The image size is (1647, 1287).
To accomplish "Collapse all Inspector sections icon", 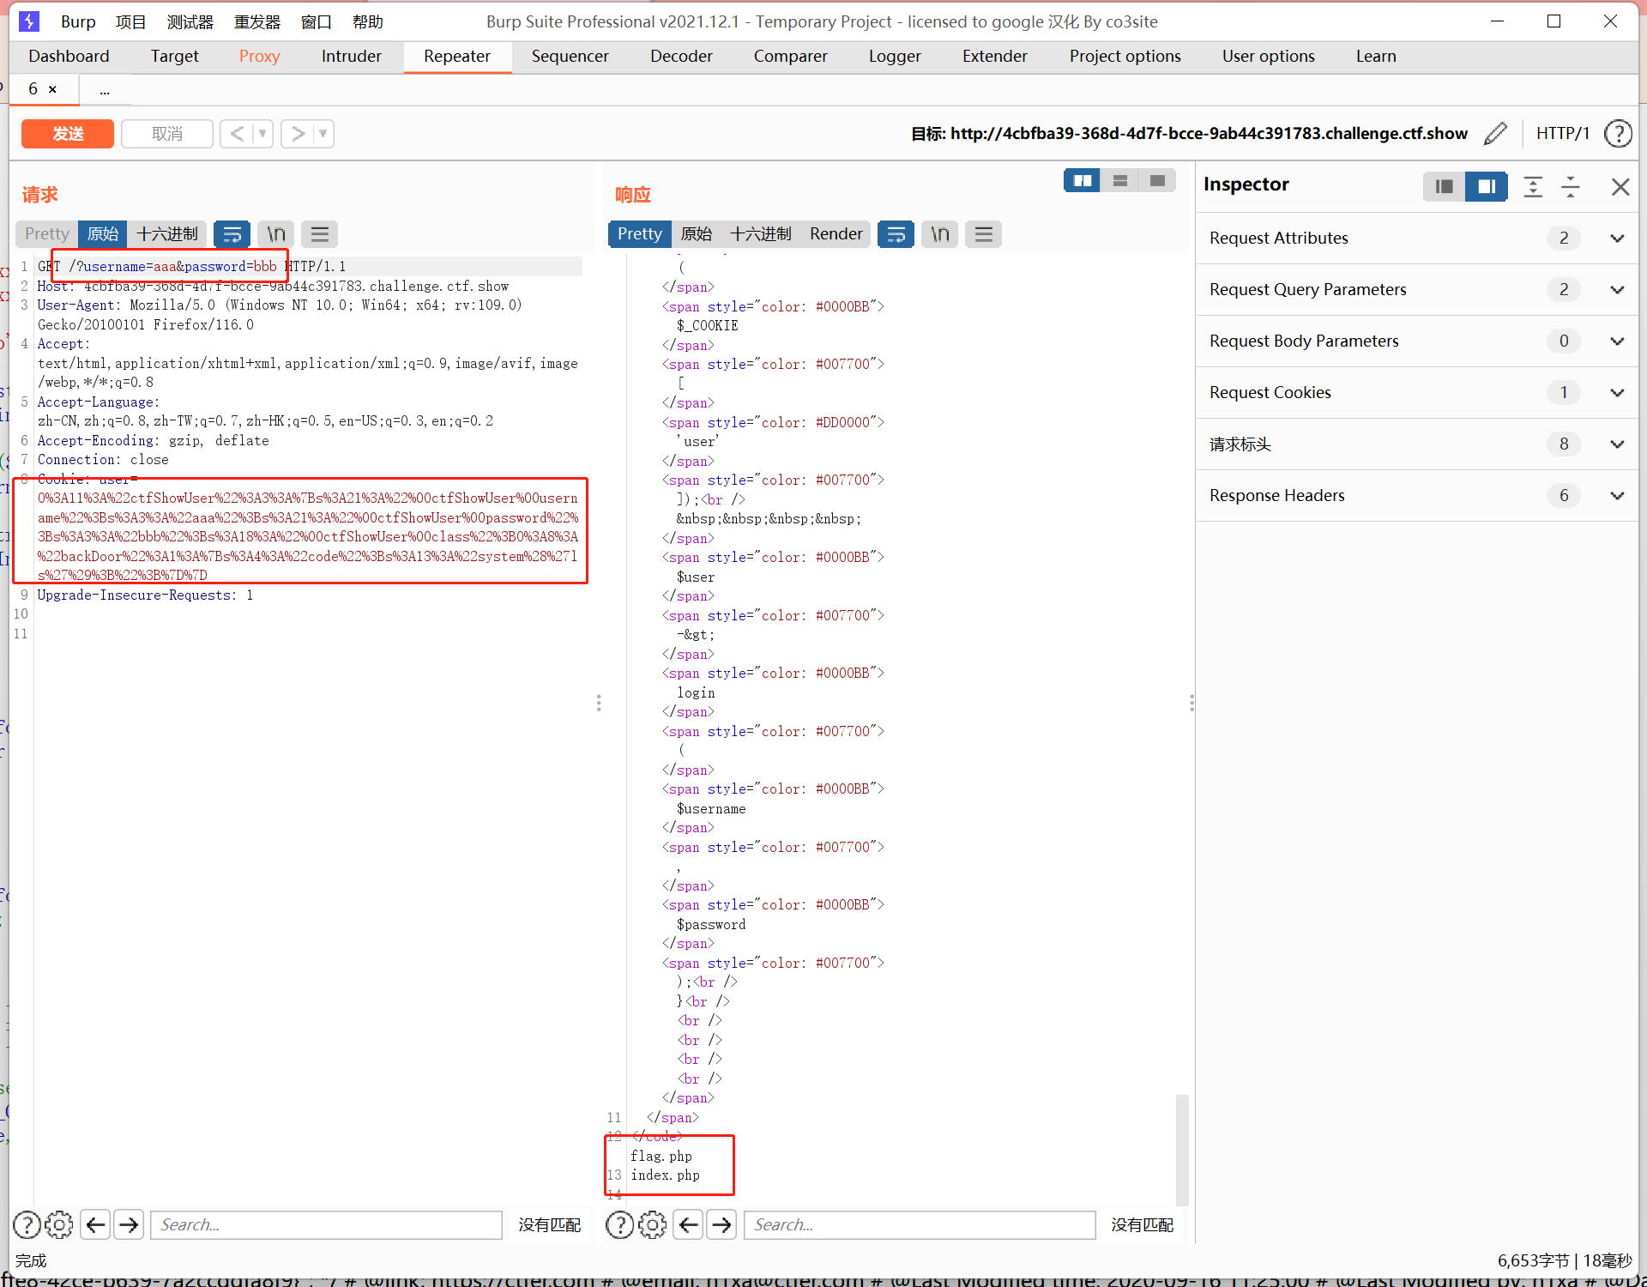I will coord(1571,186).
